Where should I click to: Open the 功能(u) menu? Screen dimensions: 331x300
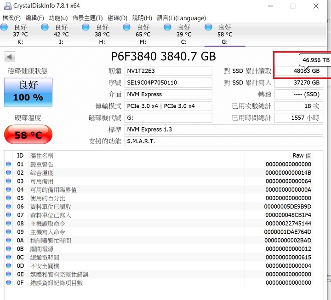[58, 18]
